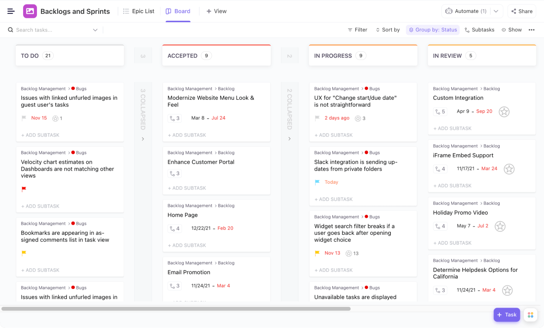
Task: Toggle Group by: Status option
Action: (433, 30)
